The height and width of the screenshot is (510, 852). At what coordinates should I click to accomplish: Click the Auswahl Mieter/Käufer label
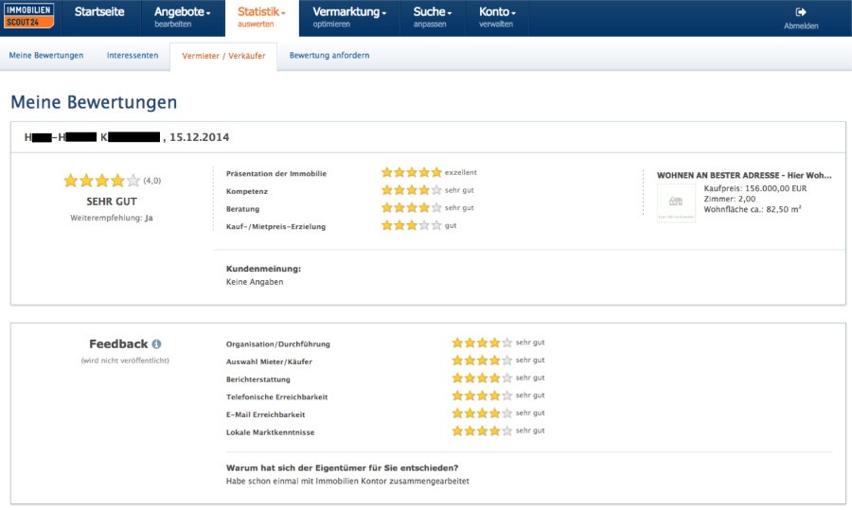coord(270,361)
